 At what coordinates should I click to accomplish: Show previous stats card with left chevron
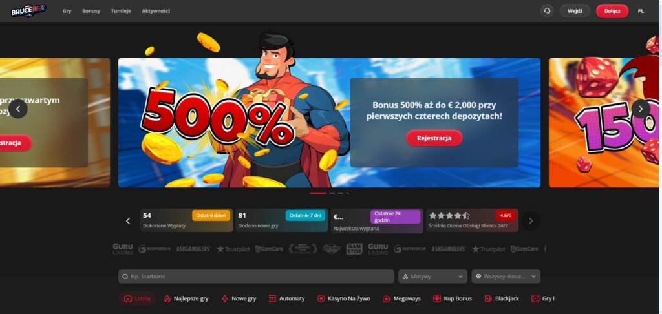[x=128, y=221]
